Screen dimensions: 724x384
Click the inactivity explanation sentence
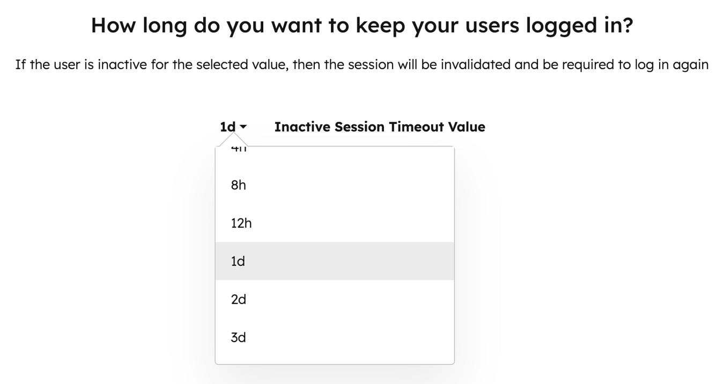click(x=362, y=64)
